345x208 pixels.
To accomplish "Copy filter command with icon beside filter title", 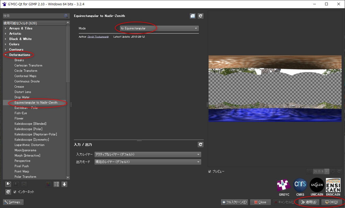I will (193, 16).
